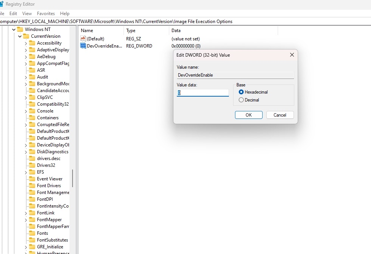
Task: Open the Favorites menu
Action: tap(46, 14)
